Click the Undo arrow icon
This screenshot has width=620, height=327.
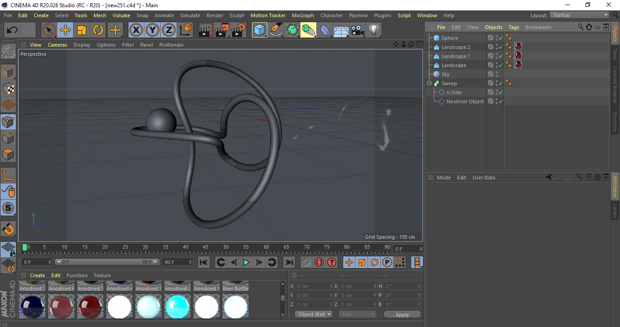pos(12,30)
